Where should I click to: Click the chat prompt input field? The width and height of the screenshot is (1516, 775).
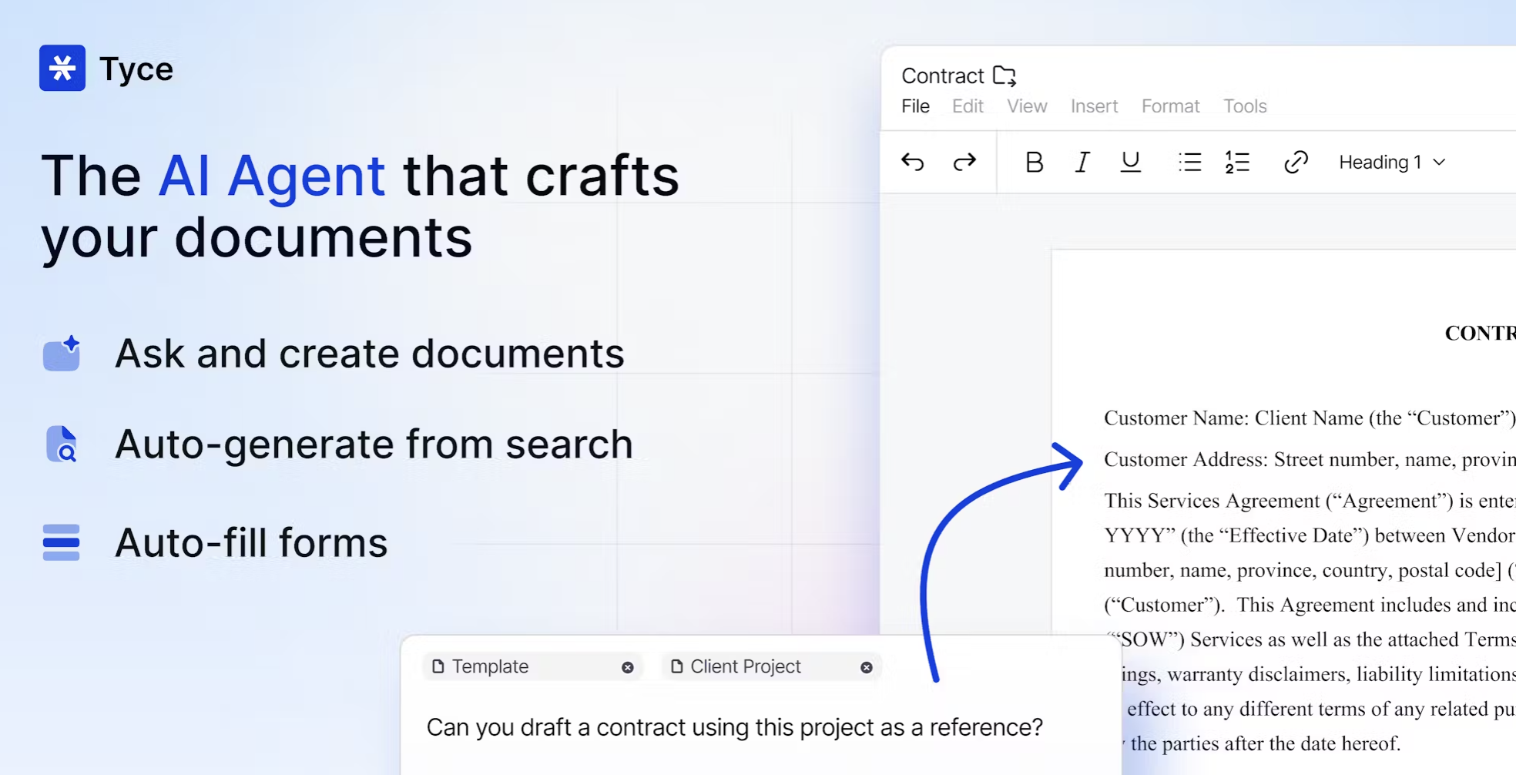click(x=734, y=727)
